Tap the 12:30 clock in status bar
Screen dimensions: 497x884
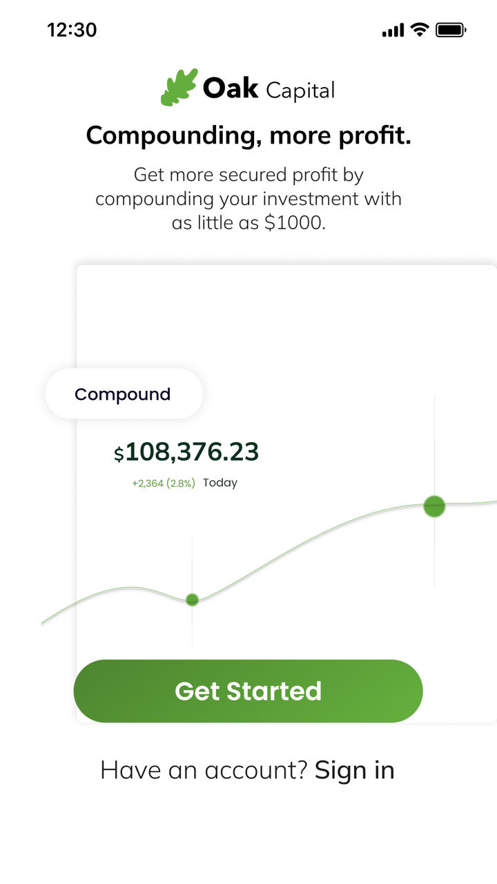(x=72, y=30)
